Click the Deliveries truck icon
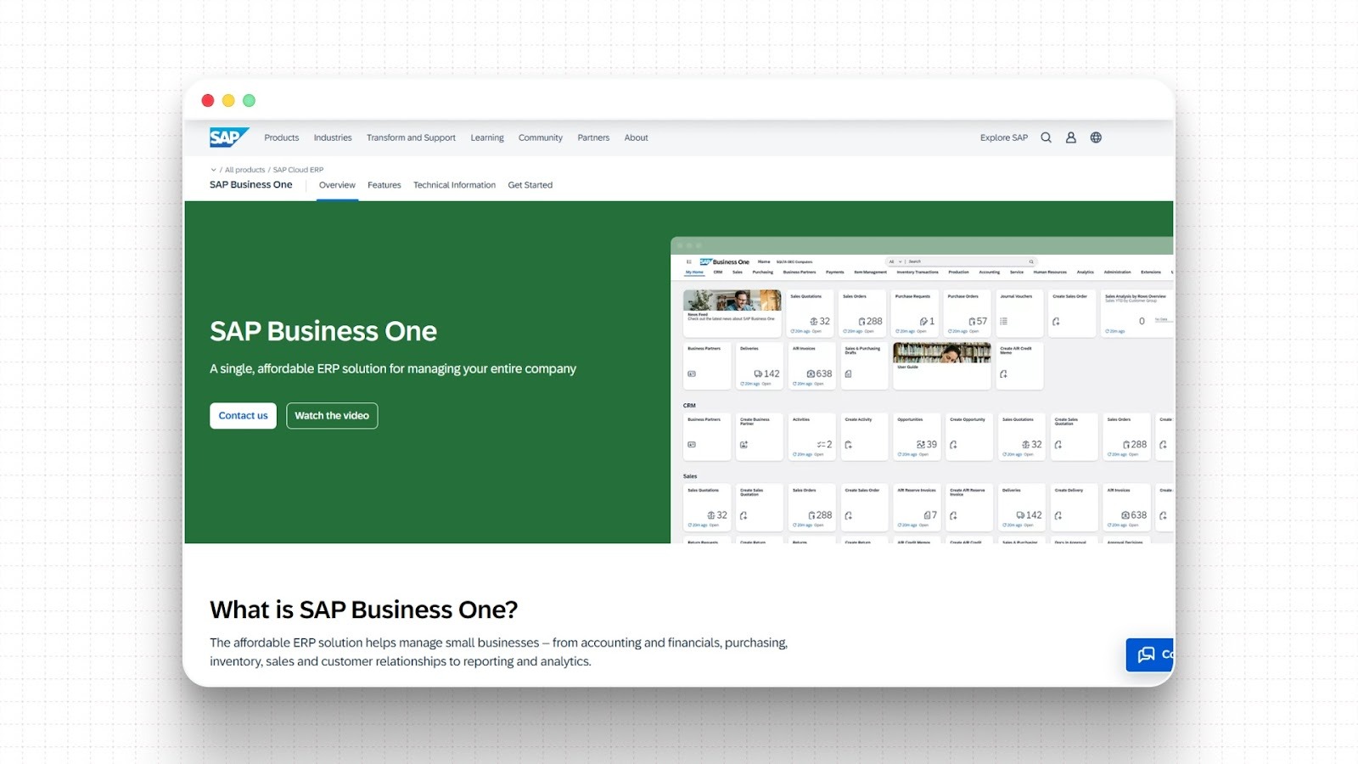1358x764 pixels. tap(759, 374)
